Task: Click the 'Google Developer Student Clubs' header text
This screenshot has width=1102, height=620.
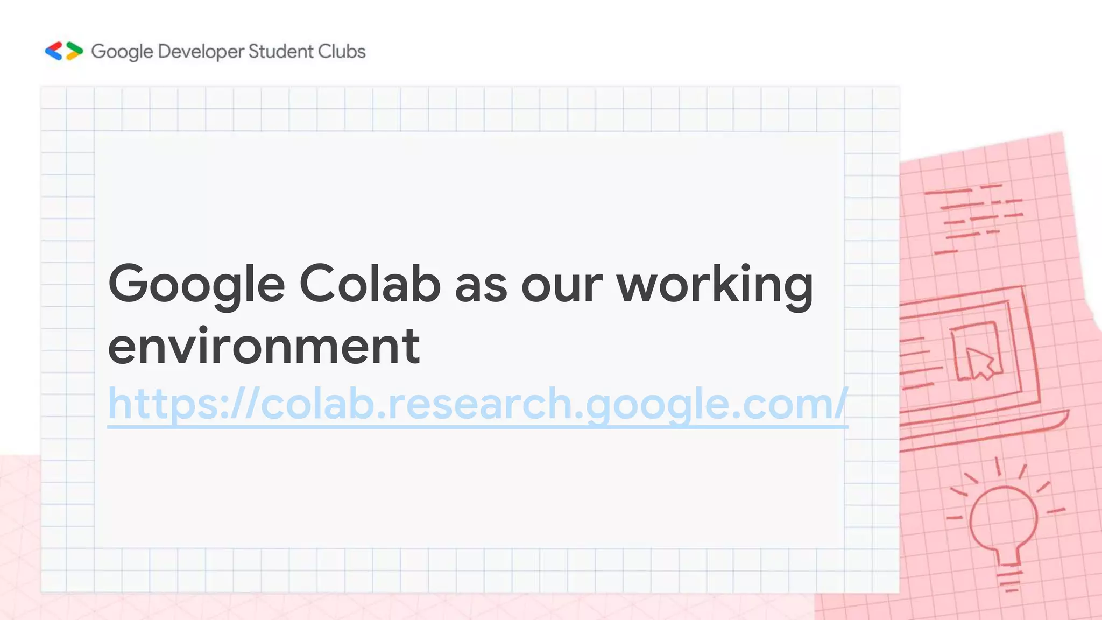Action: coord(228,52)
